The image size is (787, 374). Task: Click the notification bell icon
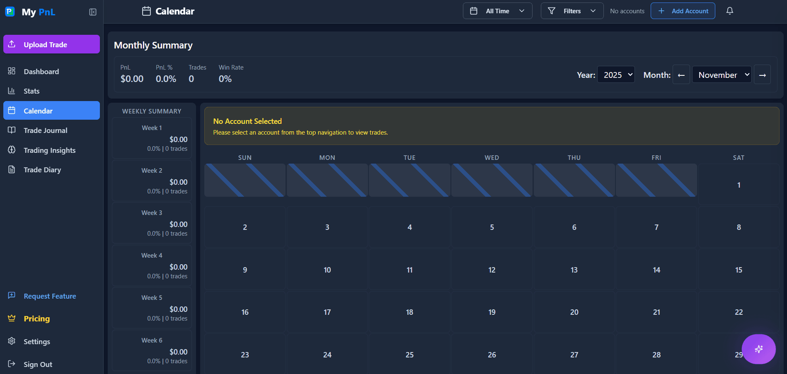click(729, 11)
